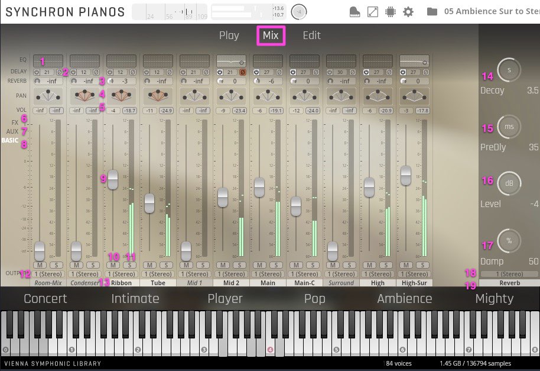Click the Damp percent knob

pyautogui.click(x=509, y=241)
